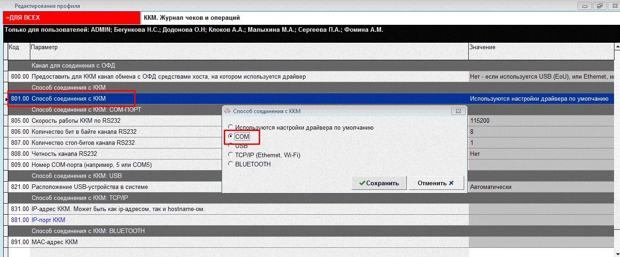Click the user list black banner text
The height and width of the screenshot is (257, 620).
[193, 30]
